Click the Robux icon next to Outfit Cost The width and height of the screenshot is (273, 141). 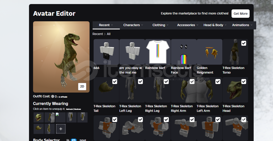[x=53, y=96]
